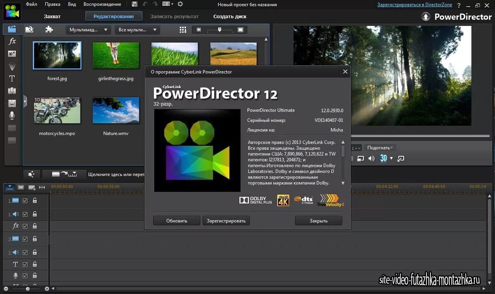495x294 pixels.
Task: Click the import media folder icon
Action: (29, 29)
